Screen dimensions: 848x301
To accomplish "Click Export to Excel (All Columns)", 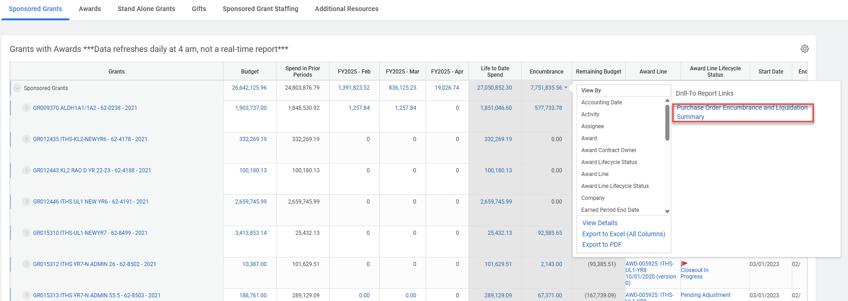I will coord(623,234).
